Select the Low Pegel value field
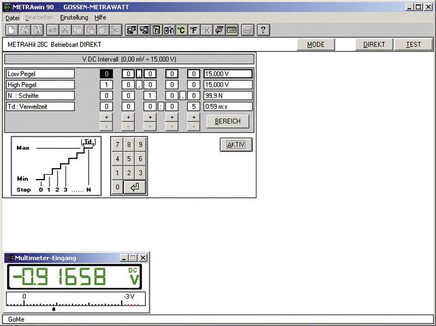 coord(229,73)
